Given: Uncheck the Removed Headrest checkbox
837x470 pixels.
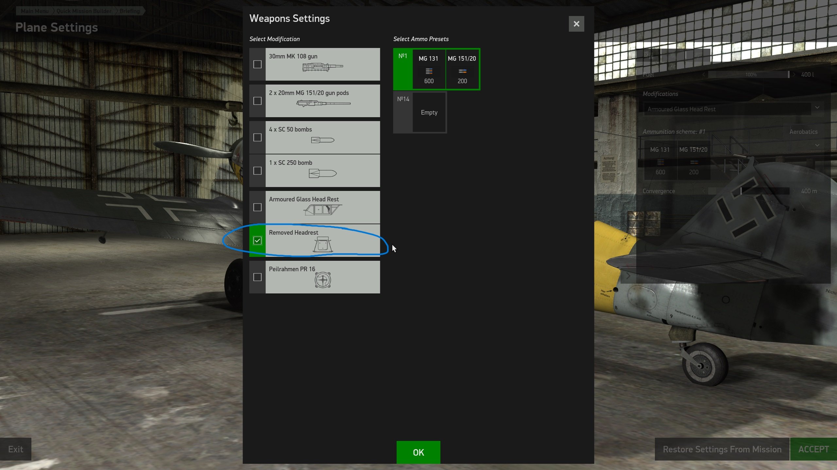Looking at the screenshot, I should point(257,241).
